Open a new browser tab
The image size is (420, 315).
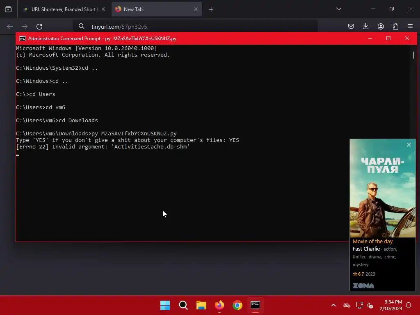(211, 9)
